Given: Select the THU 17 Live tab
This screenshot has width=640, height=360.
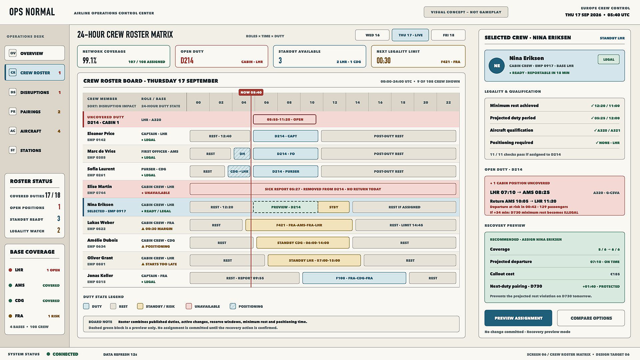Looking at the screenshot, I should tap(410, 35).
